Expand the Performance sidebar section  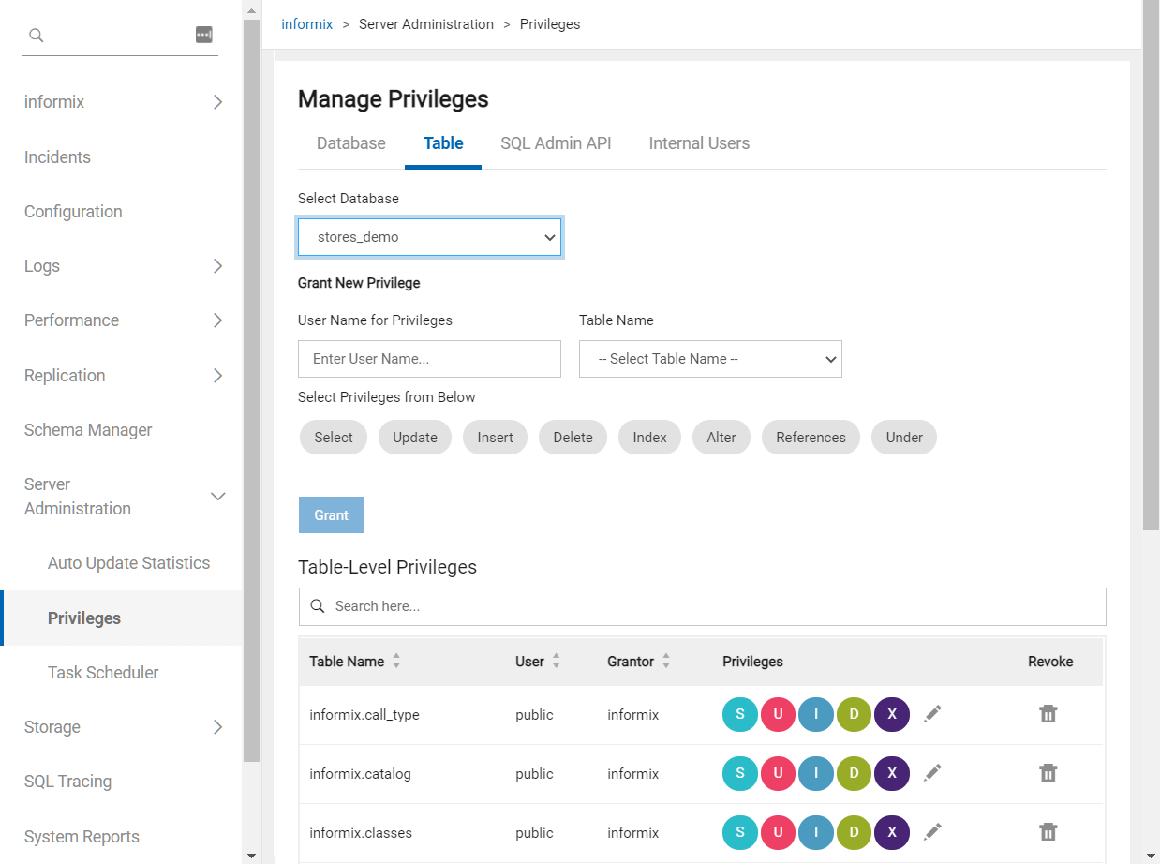click(x=217, y=320)
